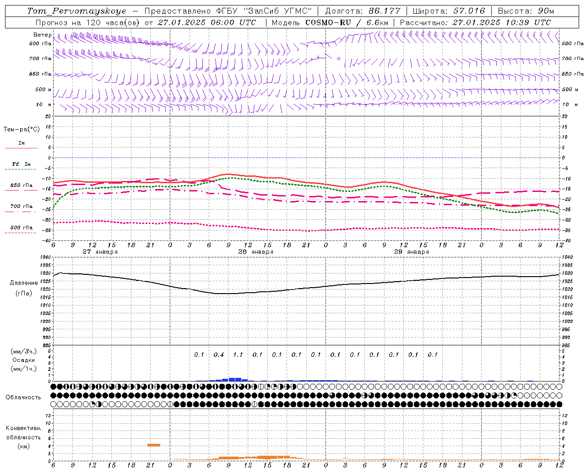Image resolution: width=586 pixels, height=469 pixels.
Task: Click the elevation label Высота: 90м
Action: (x=526, y=11)
